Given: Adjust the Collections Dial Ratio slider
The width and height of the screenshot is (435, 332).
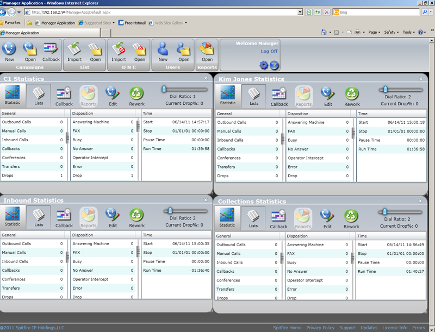Looking at the screenshot, I should 385,212.
